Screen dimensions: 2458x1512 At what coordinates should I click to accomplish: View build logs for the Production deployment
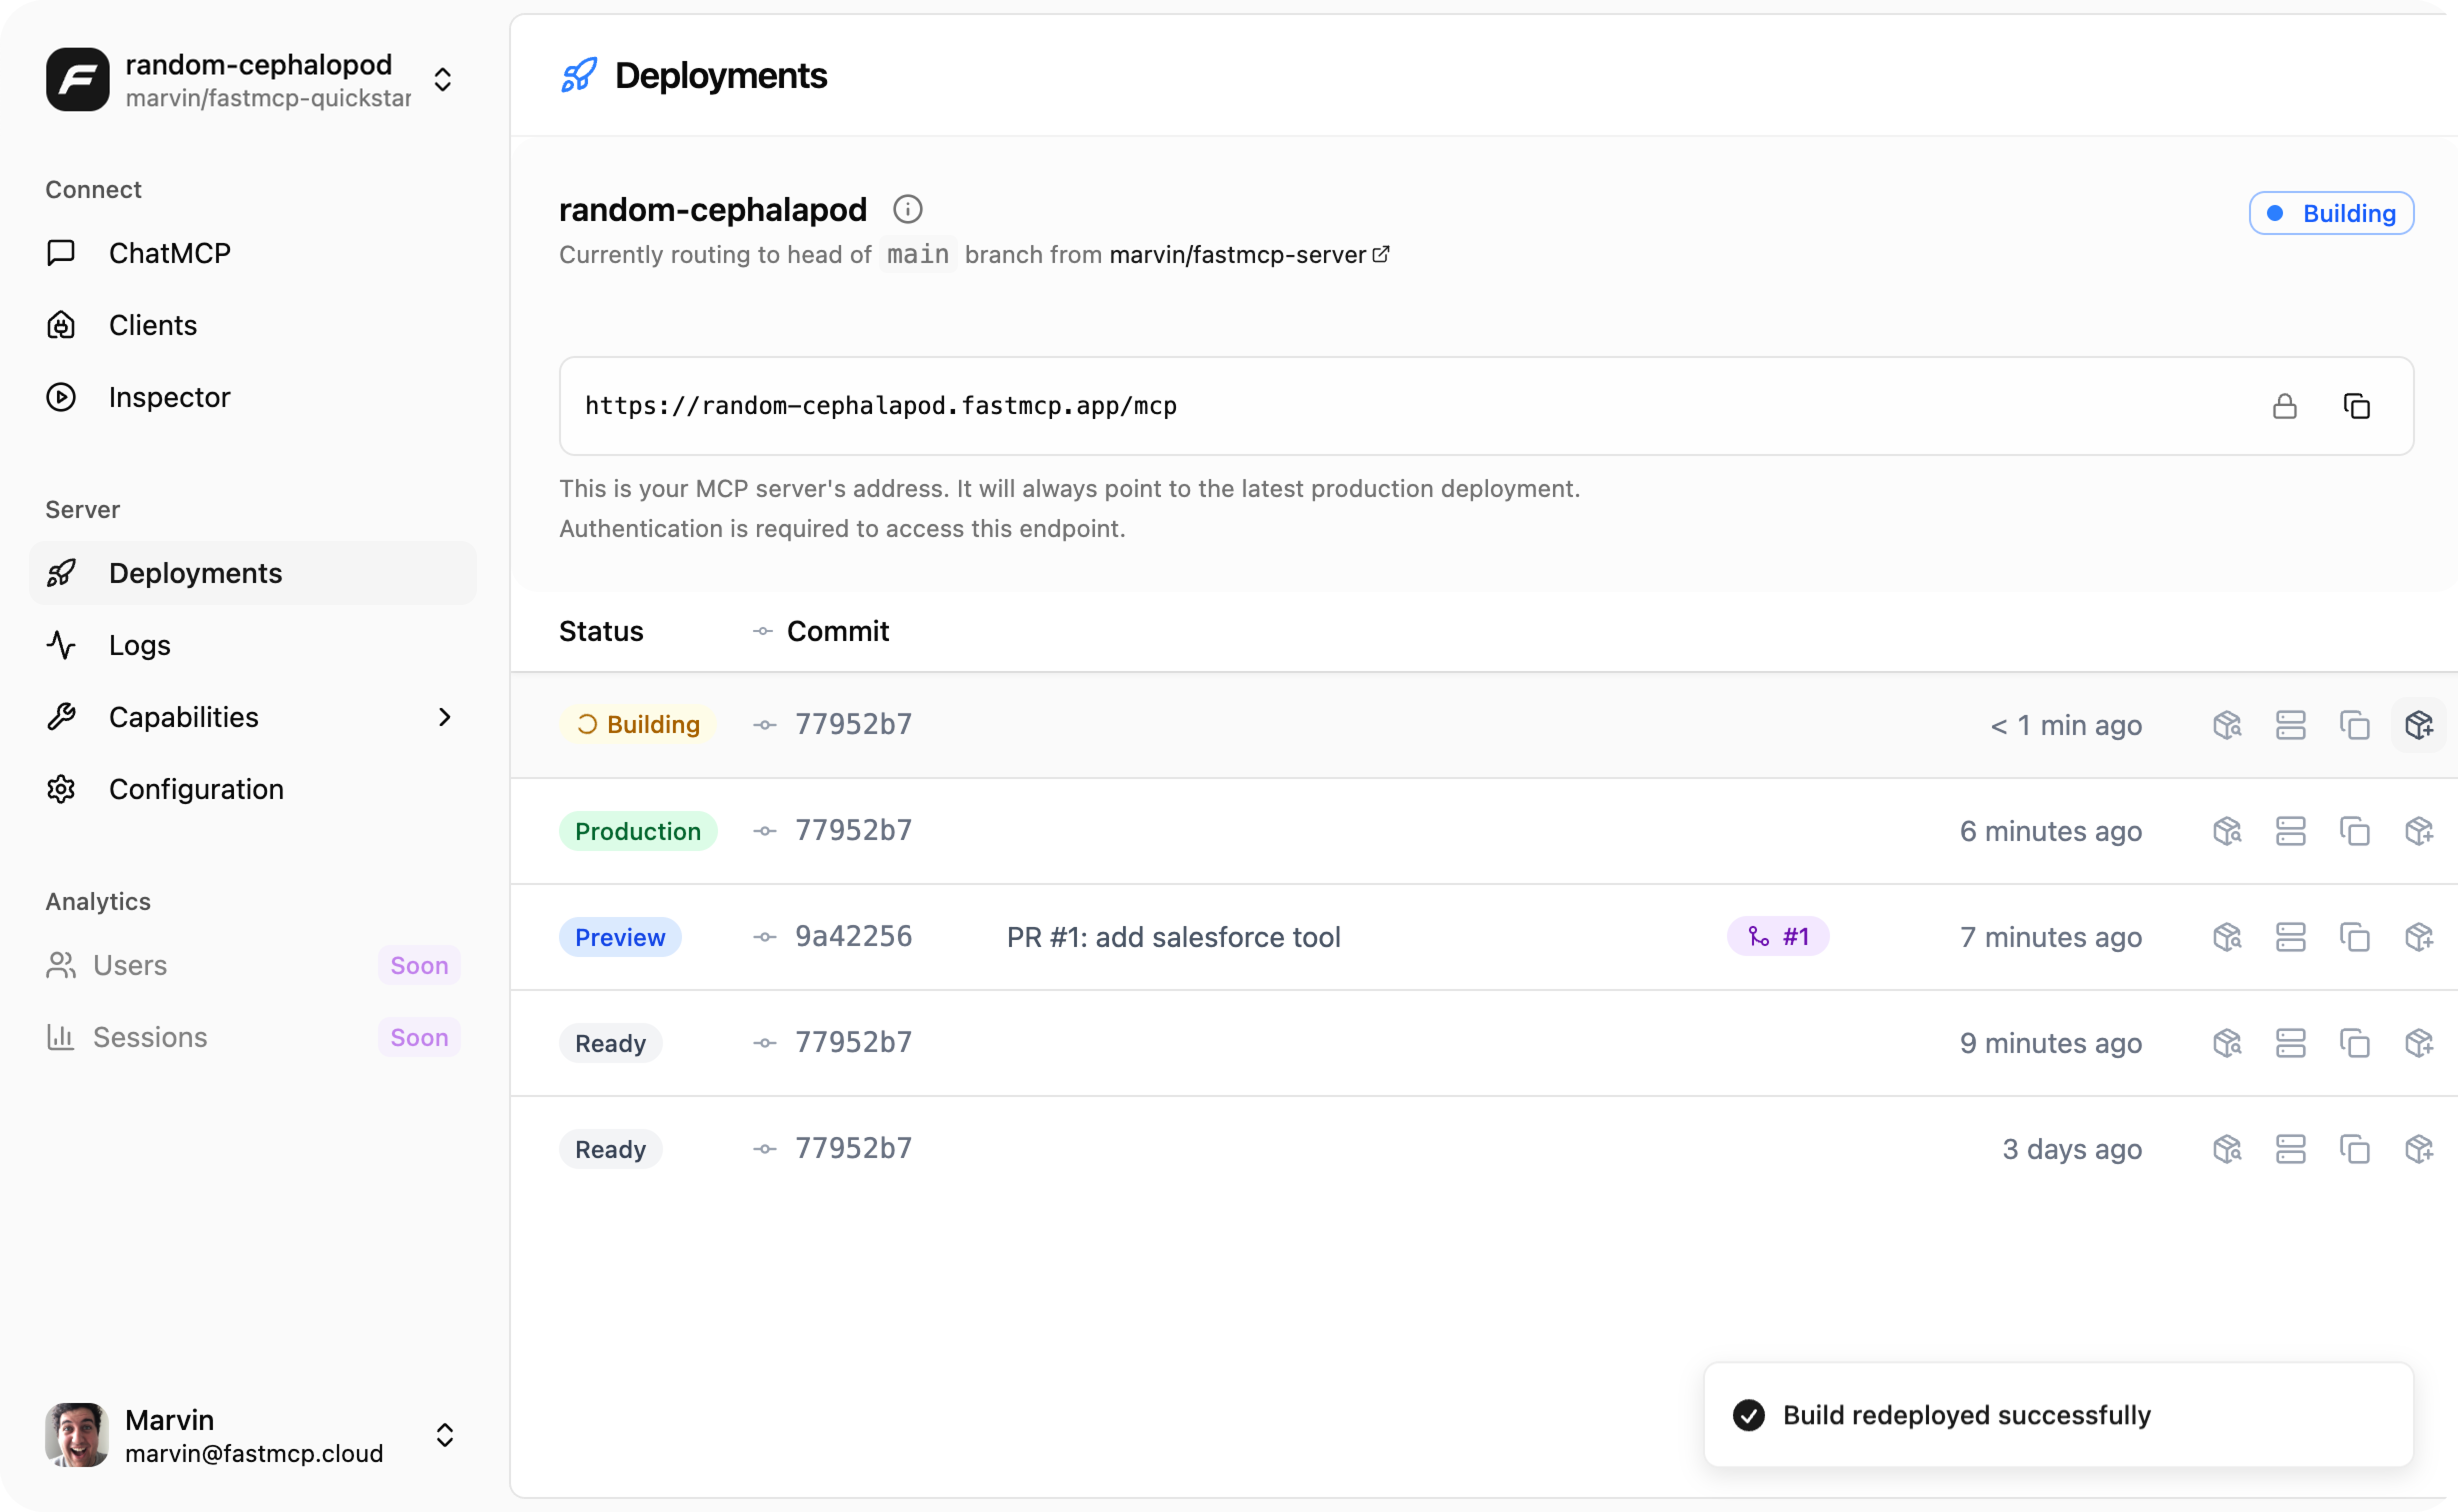click(2291, 830)
